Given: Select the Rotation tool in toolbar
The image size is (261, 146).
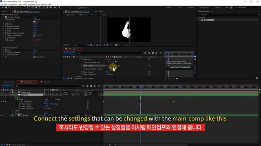Looking at the screenshot, I should click(x=25, y=7).
